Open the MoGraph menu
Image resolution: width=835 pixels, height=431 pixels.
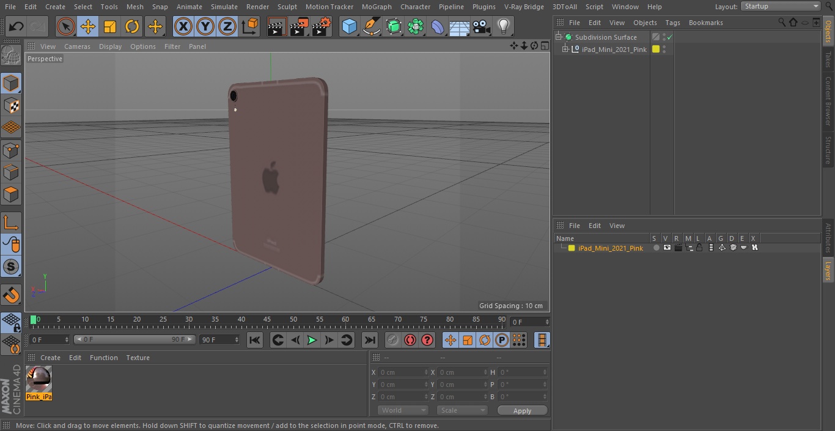click(x=377, y=7)
